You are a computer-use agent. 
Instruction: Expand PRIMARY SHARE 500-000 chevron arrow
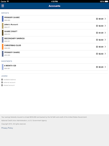tap(105, 19)
